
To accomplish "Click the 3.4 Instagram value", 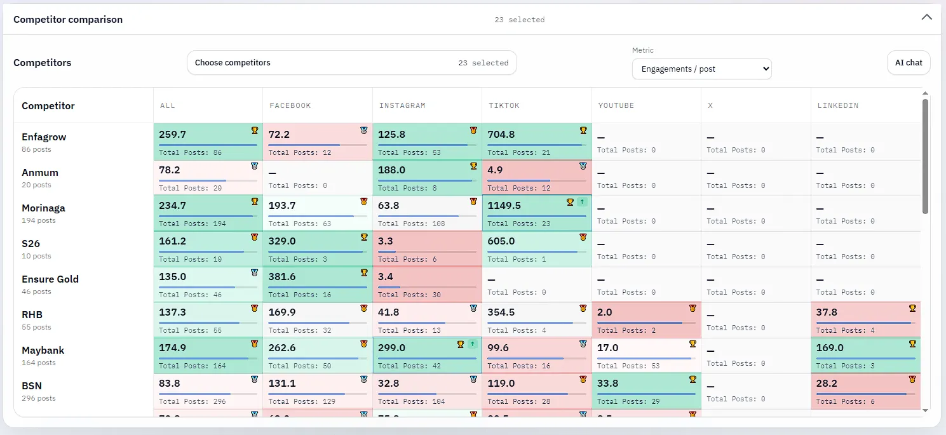I will 385,277.
